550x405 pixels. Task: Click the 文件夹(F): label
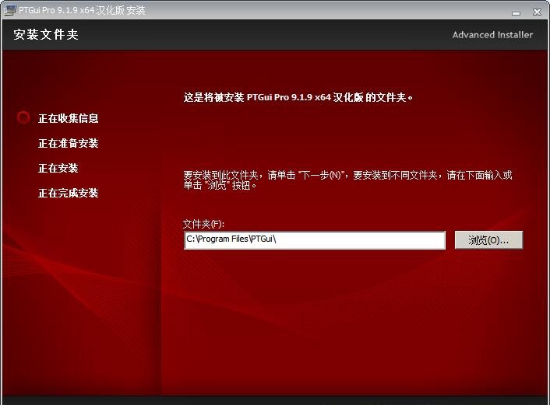click(x=204, y=224)
